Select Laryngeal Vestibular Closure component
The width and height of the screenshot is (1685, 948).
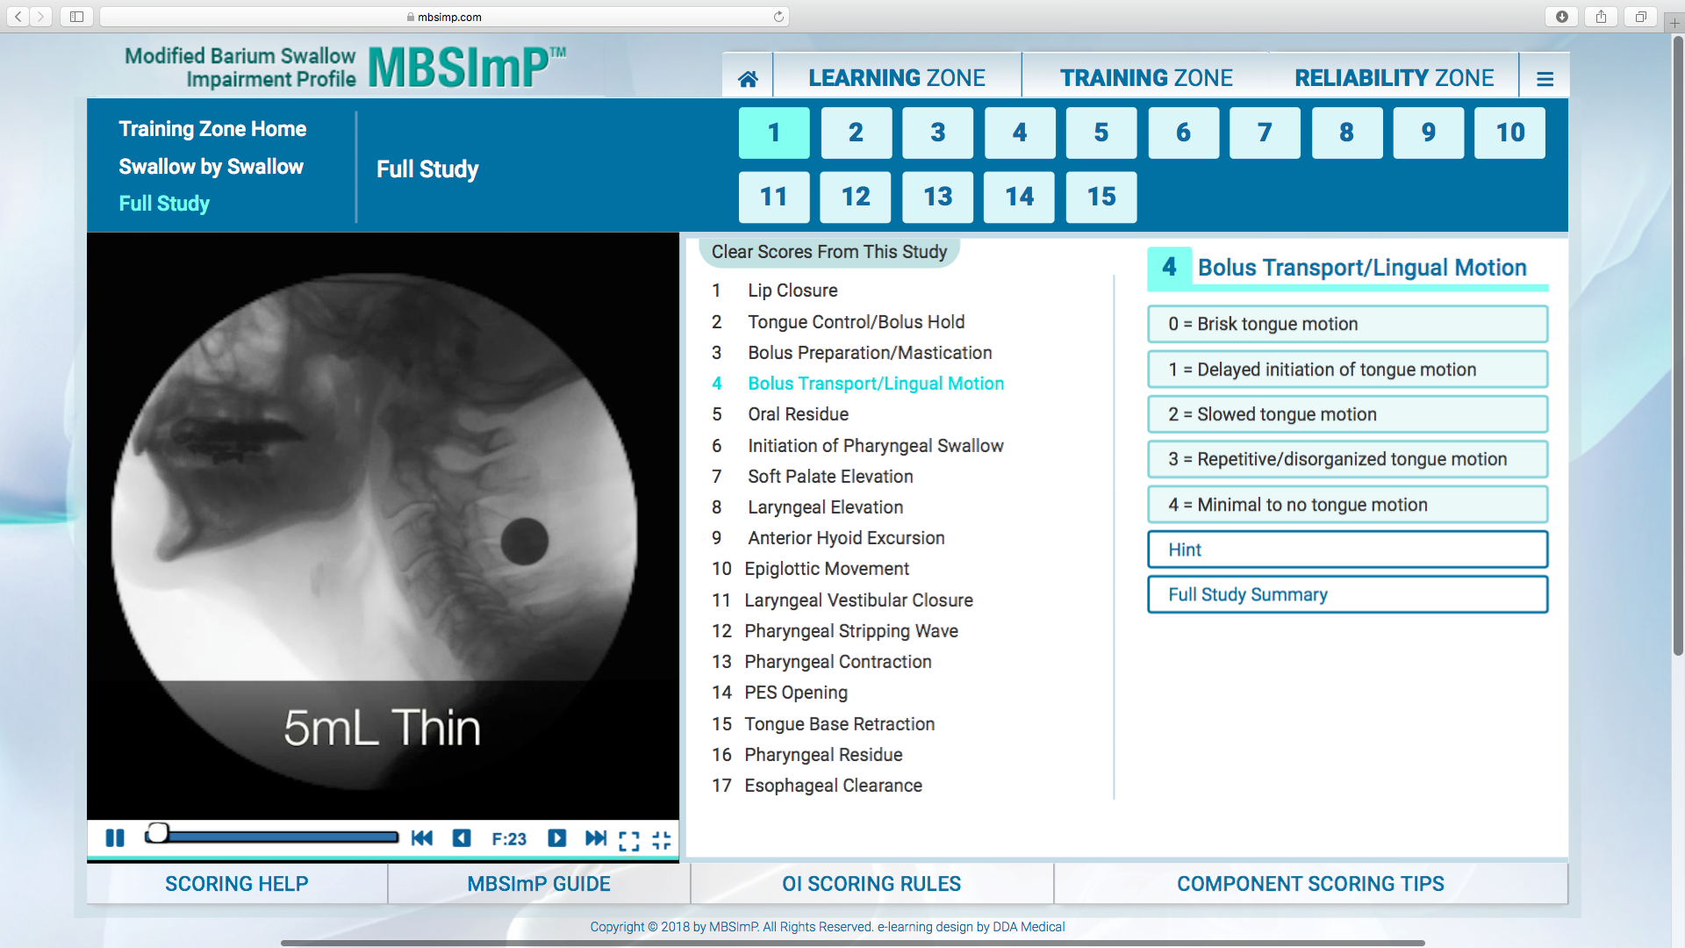click(858, 600)
